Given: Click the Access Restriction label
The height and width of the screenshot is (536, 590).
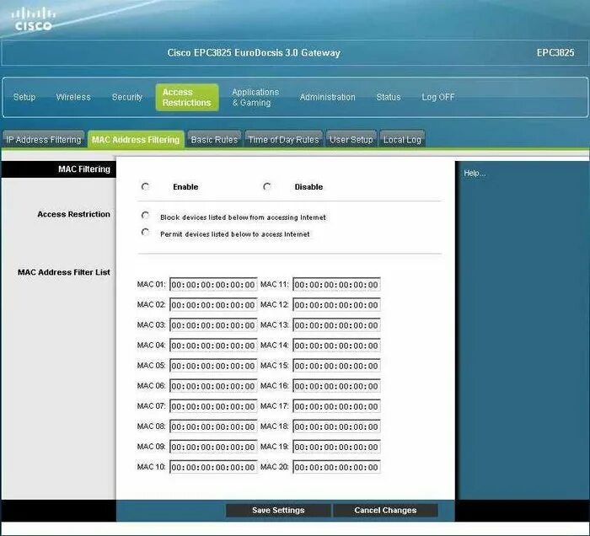Looking at the screenshot, I should point(74,214).
